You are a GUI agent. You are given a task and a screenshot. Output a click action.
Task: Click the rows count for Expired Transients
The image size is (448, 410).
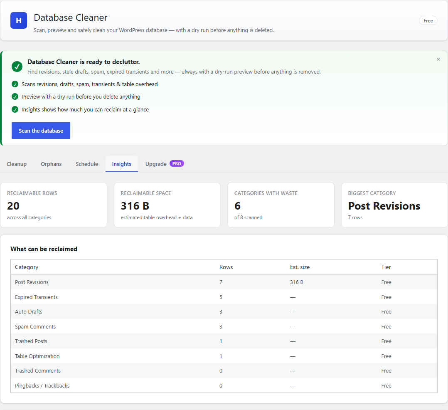221,297
